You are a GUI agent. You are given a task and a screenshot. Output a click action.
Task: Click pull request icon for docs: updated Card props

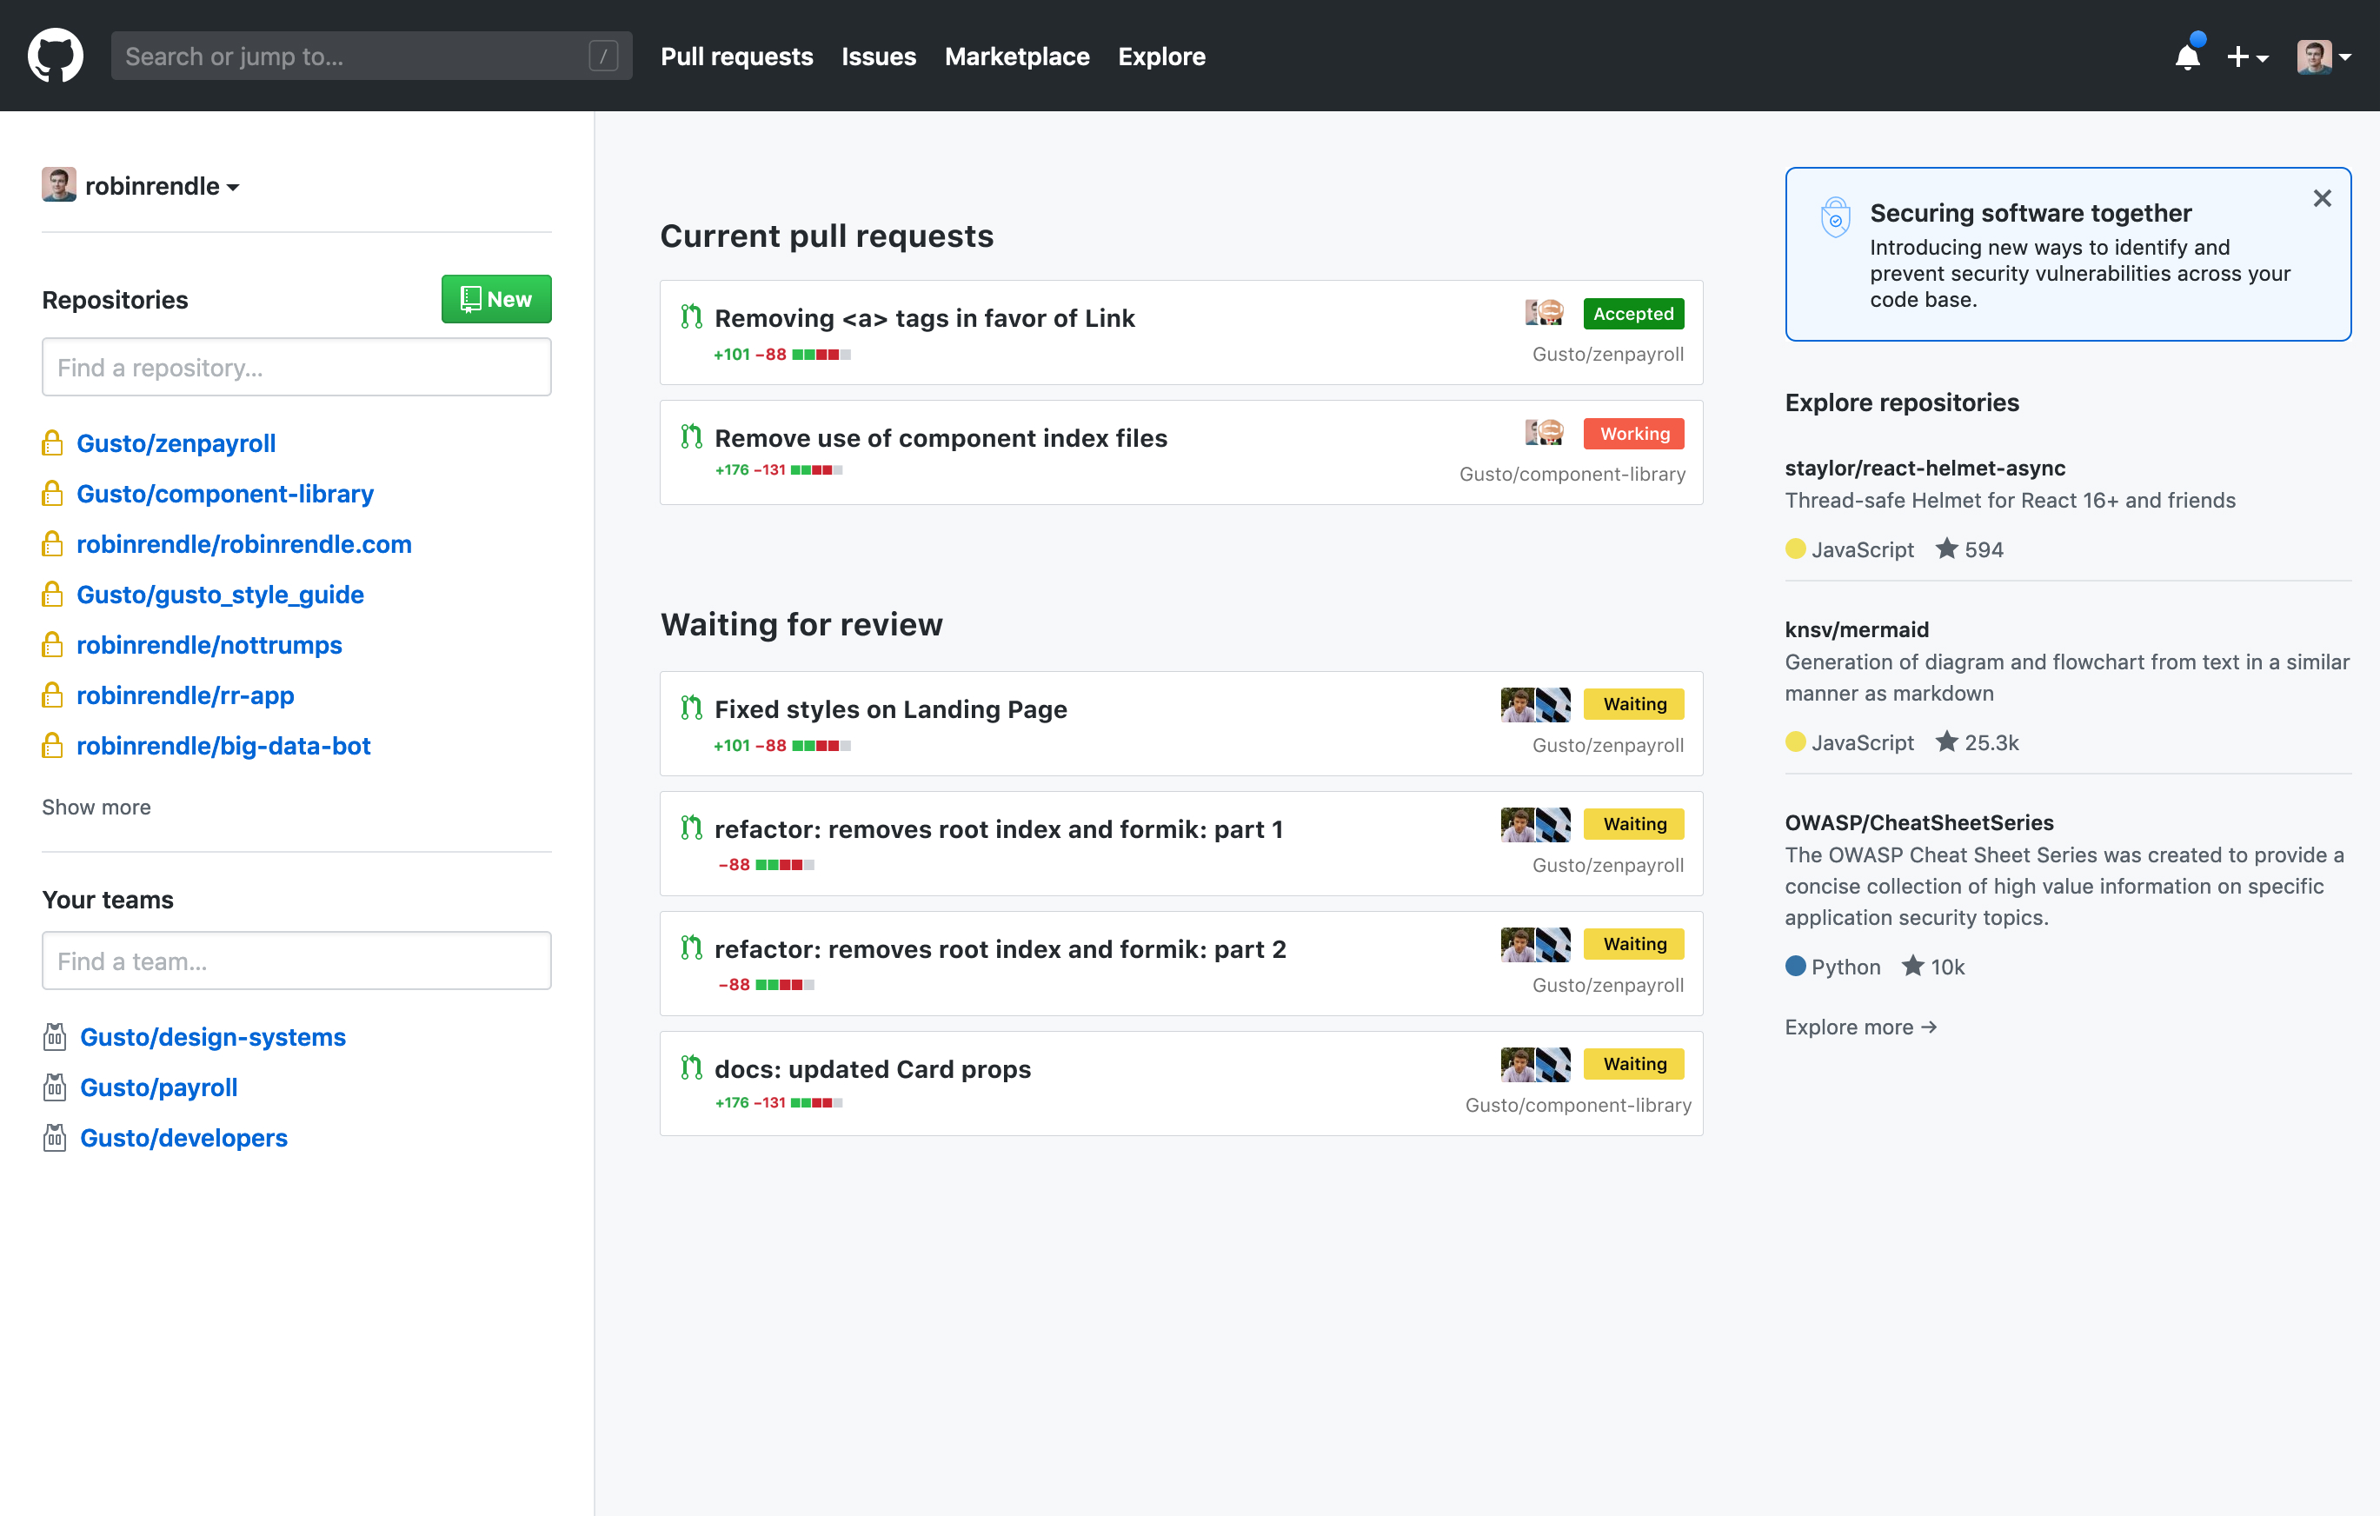[691, 1067]
